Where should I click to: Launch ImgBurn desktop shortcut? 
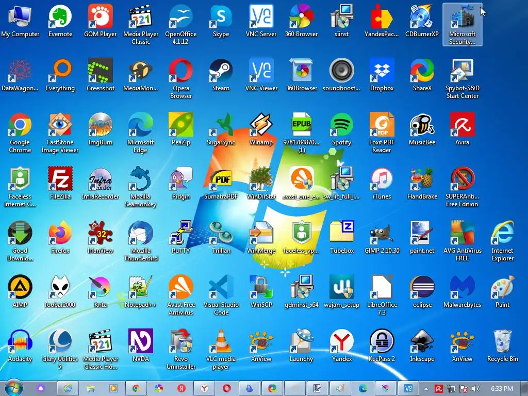click(x=101, y=129)
